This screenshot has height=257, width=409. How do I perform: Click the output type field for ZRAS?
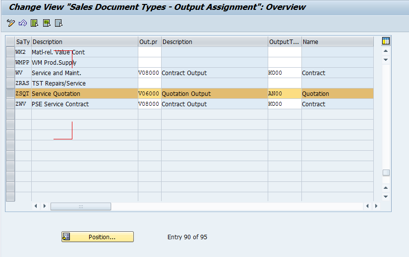click(x=285, y=83)
